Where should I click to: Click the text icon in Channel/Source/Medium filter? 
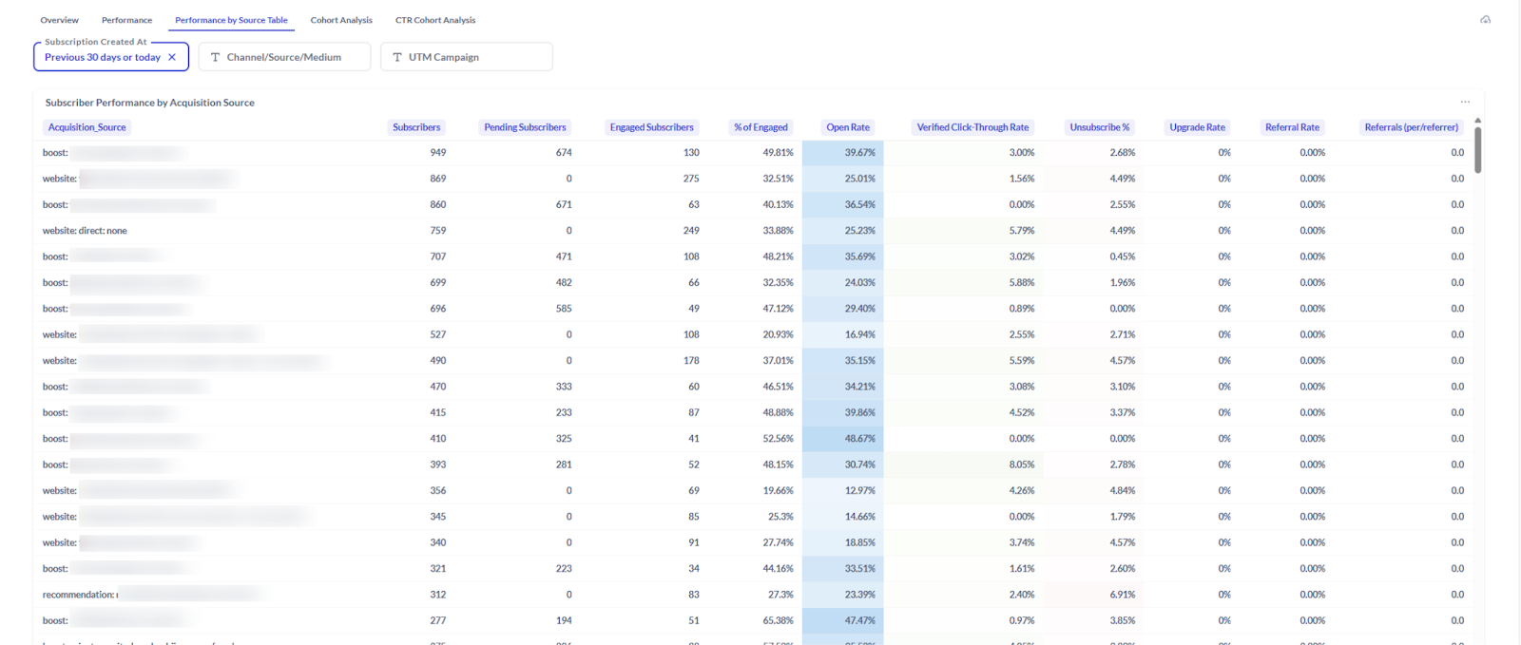click(x=215, y=57)
